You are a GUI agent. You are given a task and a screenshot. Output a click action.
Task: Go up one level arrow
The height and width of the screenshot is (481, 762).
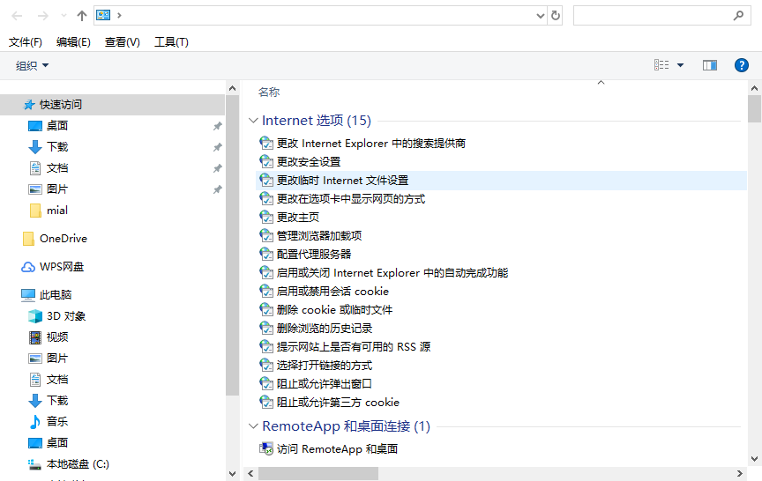point(82,16)
